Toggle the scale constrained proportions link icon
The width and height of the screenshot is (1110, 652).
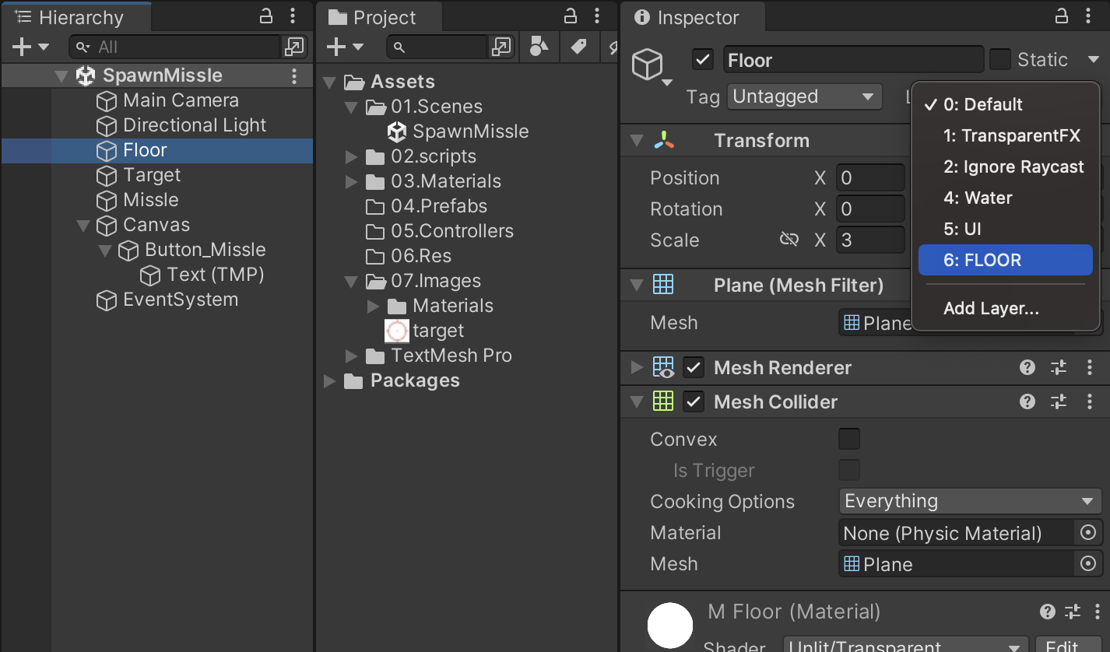pos(789,240)
